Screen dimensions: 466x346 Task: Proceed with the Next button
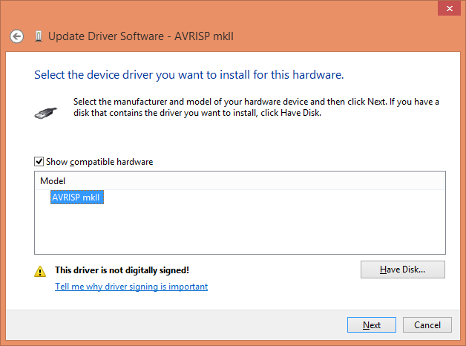[372, 325]
